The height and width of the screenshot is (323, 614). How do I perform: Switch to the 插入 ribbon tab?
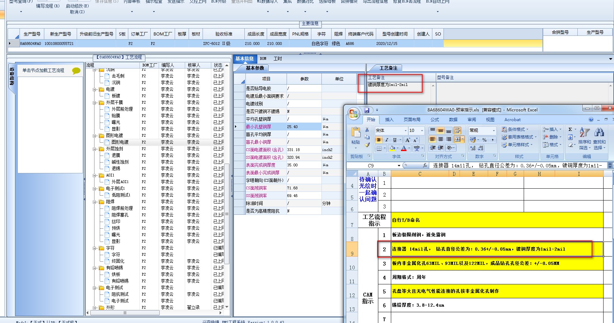389,119
